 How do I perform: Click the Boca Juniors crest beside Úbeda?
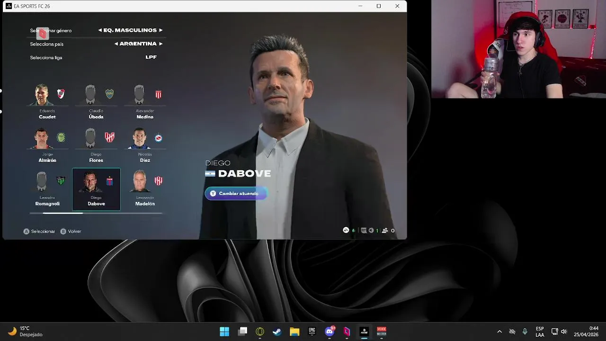(109, 94)
